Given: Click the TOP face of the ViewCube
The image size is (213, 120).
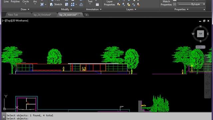Looking at the screenshot, I should 200,34.
